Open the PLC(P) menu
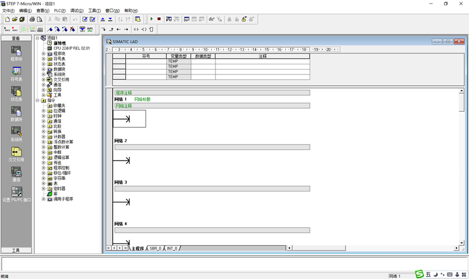Image resolution: width=469 pixels, height=279 pixels. pos(60,11)
